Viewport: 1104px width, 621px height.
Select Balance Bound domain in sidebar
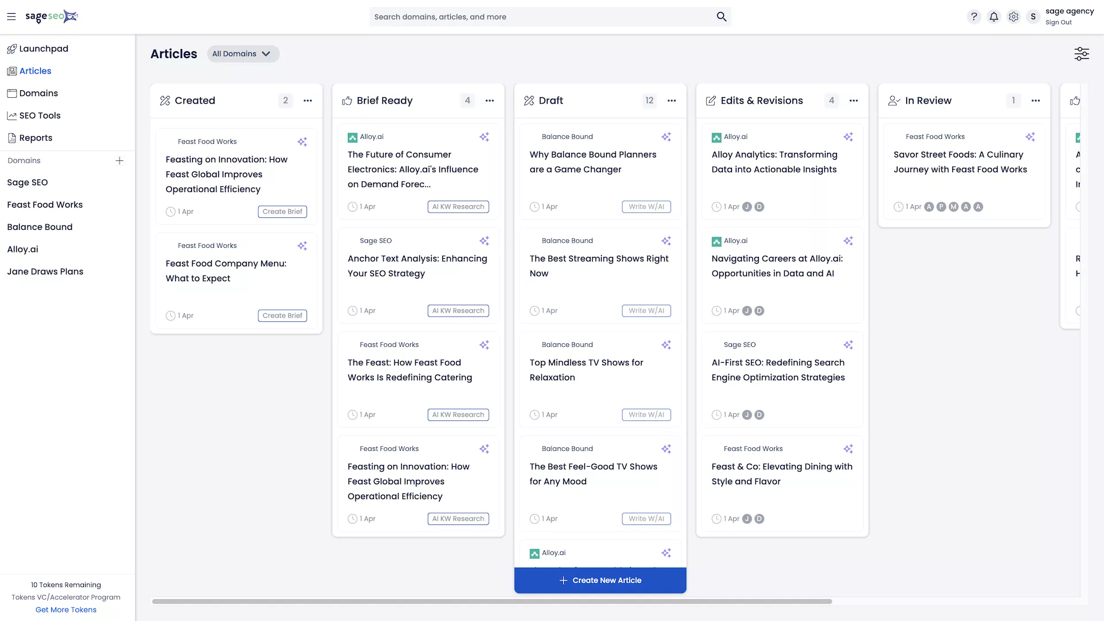tap(40, 227)
